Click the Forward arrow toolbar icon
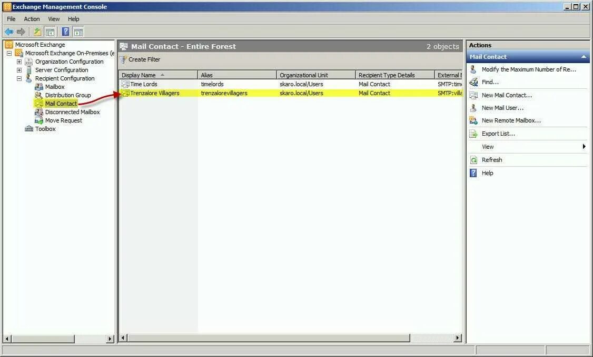This screenshot has height=357, width=593. click(21, 32)
